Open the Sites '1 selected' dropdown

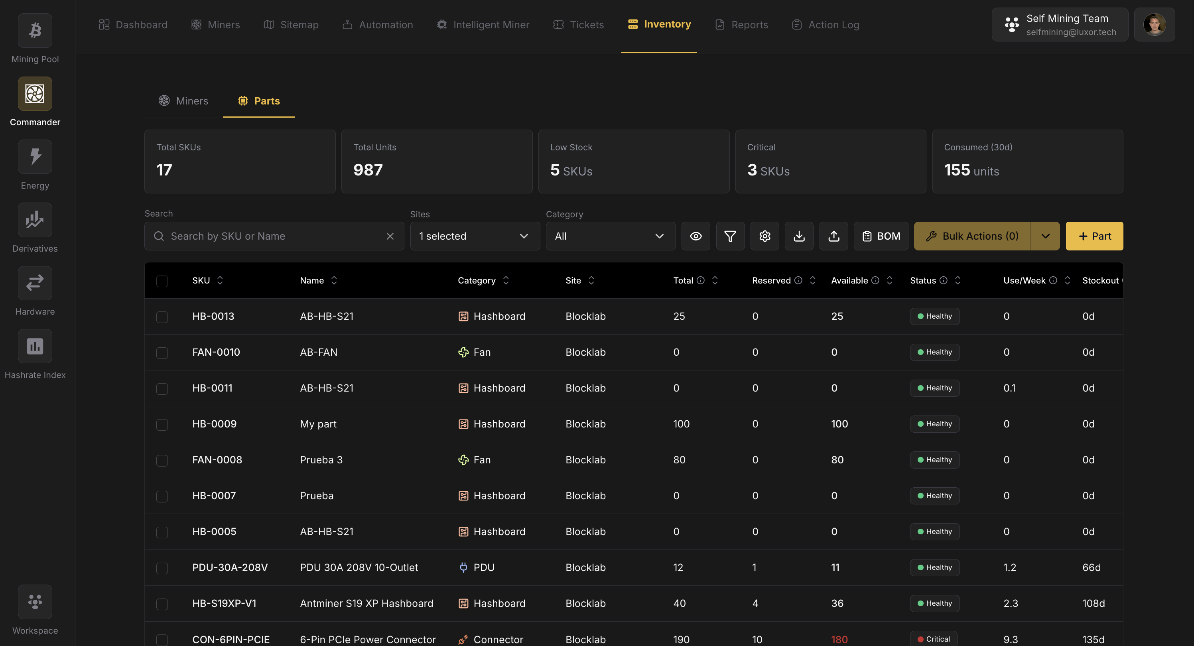pos(475,236)
